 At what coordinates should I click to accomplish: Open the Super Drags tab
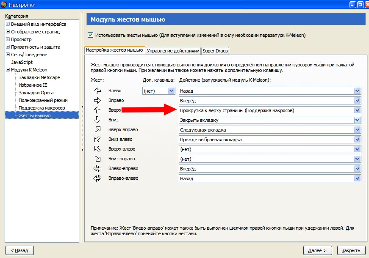(215, 51)
